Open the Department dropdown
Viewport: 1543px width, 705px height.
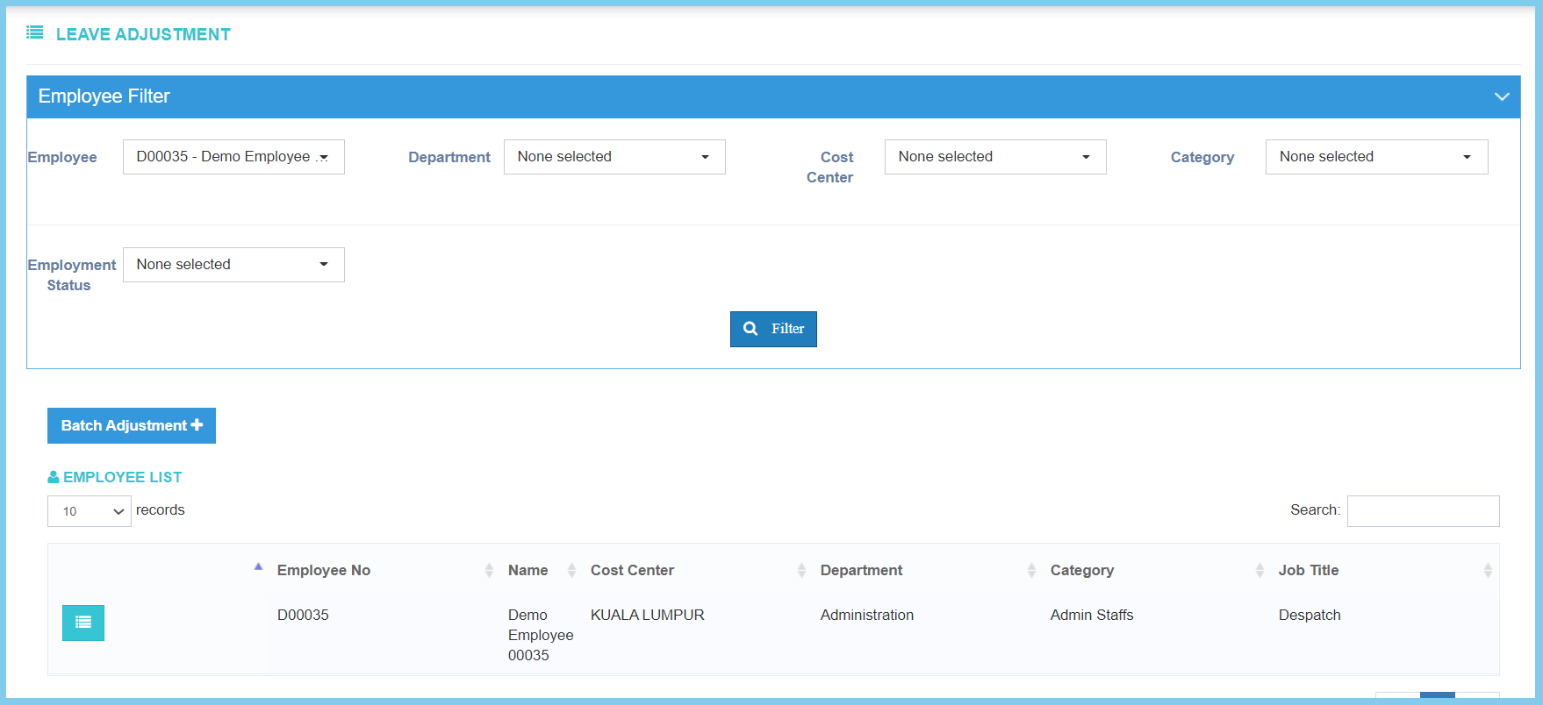coord(614,157)
